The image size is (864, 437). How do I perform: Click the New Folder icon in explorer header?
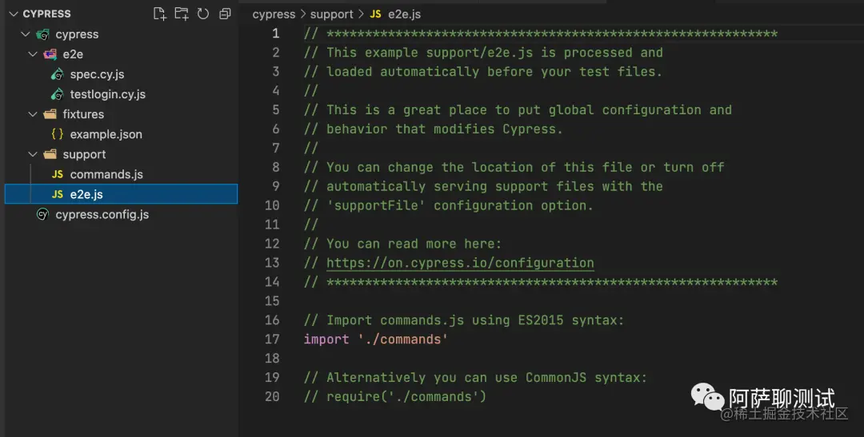tap(182, 14)
